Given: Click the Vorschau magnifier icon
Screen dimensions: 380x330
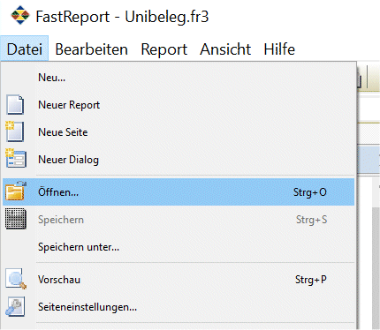Looking at the screenshot, I should click(16, 279).
